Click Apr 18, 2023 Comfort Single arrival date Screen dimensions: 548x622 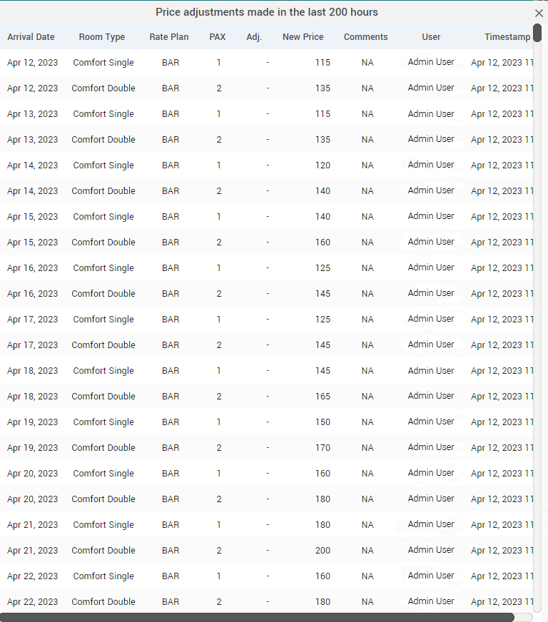33,370
